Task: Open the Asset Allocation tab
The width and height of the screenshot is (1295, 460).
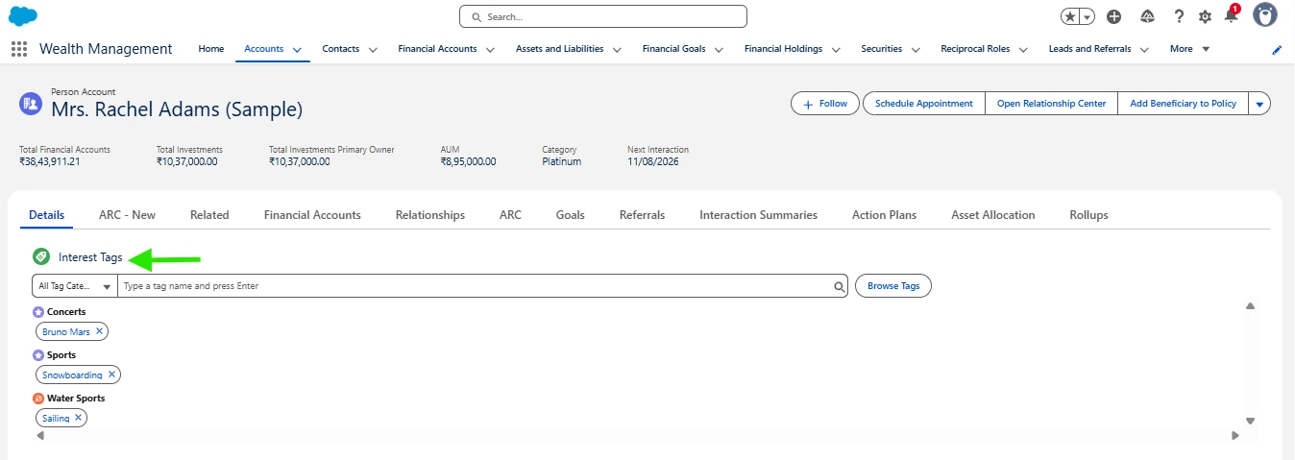Action: pos(992,215)
